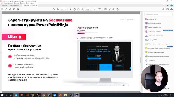Click the stamp tool icon
174x97 pixels.
pyautogui.click(x=117, y=9)
